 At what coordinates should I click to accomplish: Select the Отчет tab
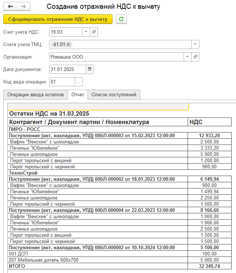78,95
